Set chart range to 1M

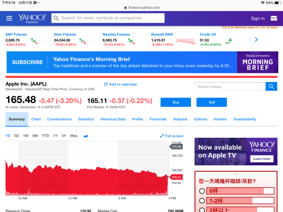tap(26, 136)
